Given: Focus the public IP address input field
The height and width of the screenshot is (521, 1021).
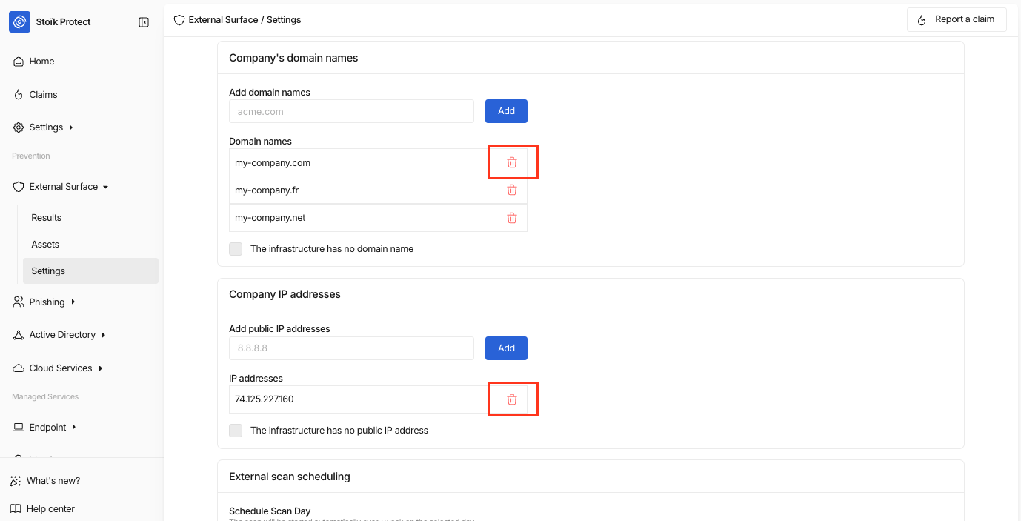Looking at the screenshot, I should (351, 348).
